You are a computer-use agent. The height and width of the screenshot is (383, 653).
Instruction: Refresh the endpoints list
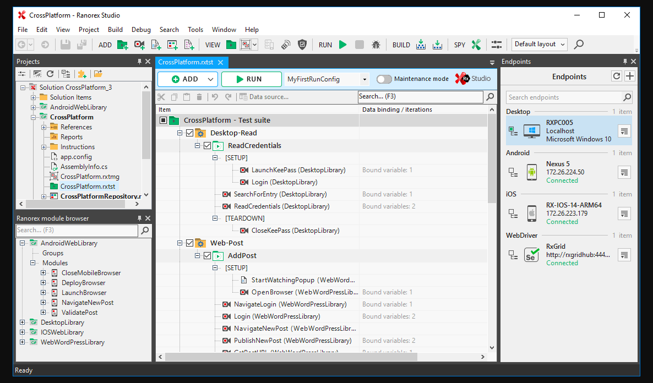pyautogui.click(x=617, y=76)
